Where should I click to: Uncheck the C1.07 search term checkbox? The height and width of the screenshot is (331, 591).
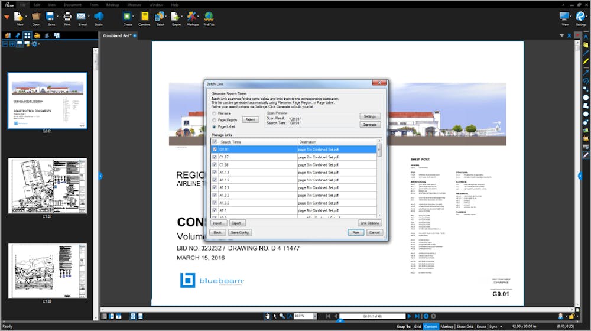click(x=215, y=157)
